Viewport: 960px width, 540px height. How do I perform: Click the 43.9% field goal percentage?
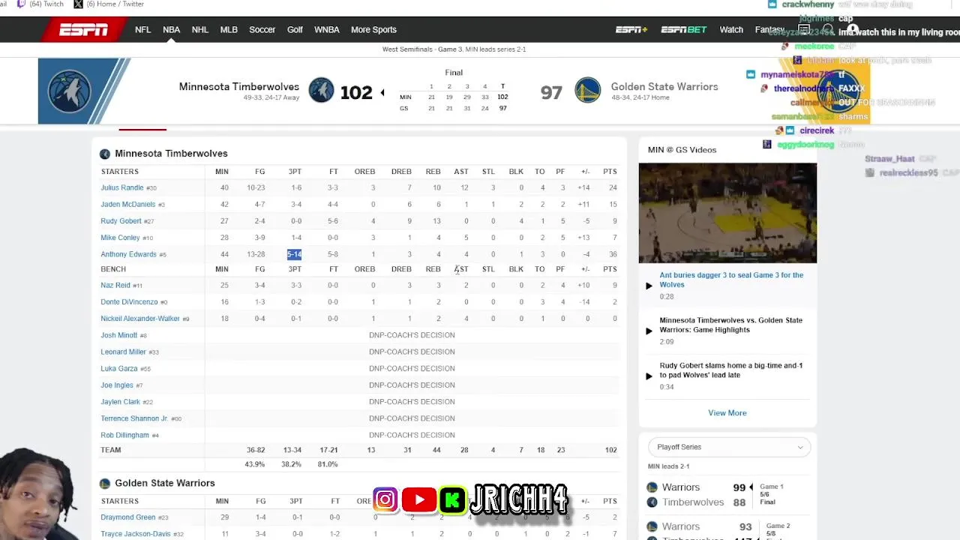click(255, 465)
